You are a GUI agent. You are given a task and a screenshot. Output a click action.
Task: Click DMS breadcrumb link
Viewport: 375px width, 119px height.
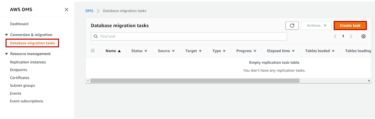tap(89, 11)
